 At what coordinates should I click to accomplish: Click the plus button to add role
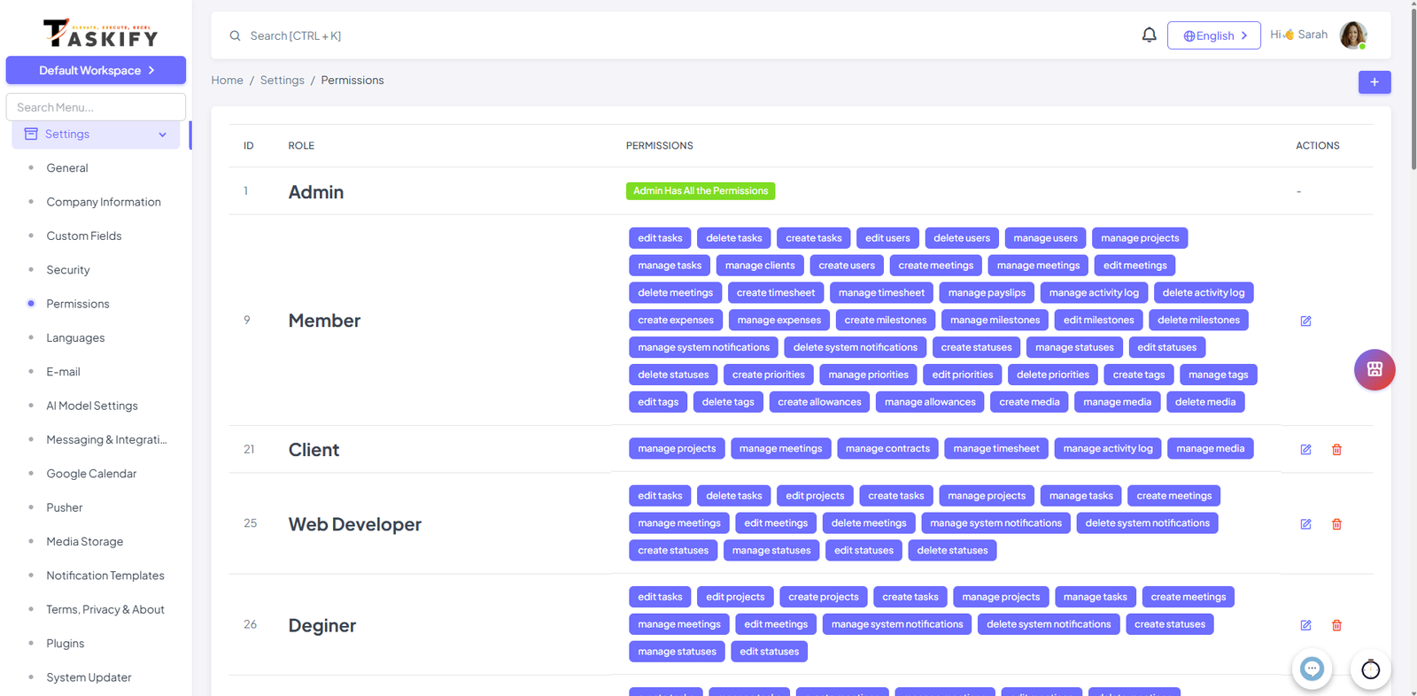[1374, 82]
